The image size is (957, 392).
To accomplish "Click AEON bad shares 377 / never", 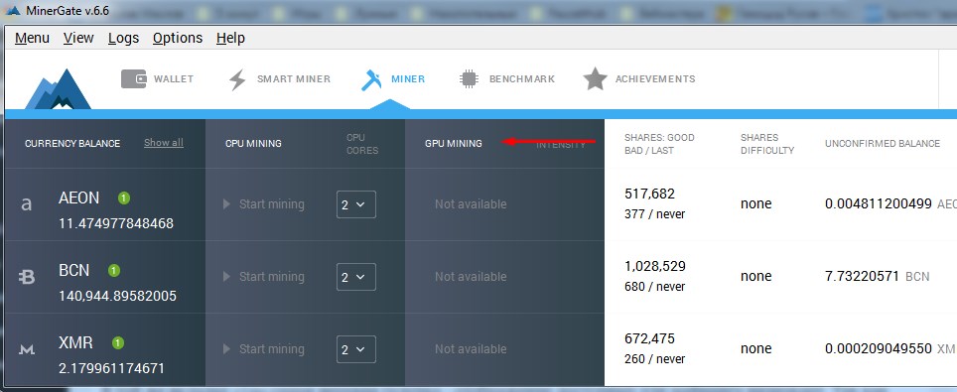I will [x=655, y=214].
